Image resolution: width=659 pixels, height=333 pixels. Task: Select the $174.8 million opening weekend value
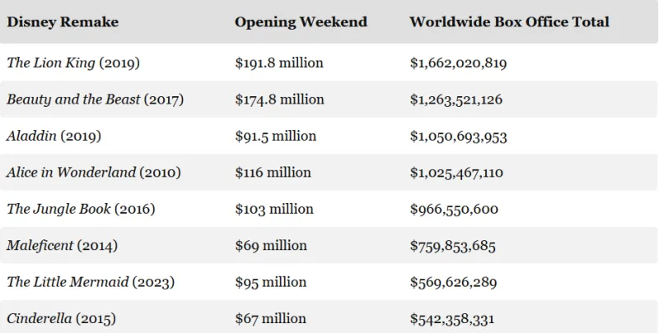pyautogui.click(x=279, y=99)
